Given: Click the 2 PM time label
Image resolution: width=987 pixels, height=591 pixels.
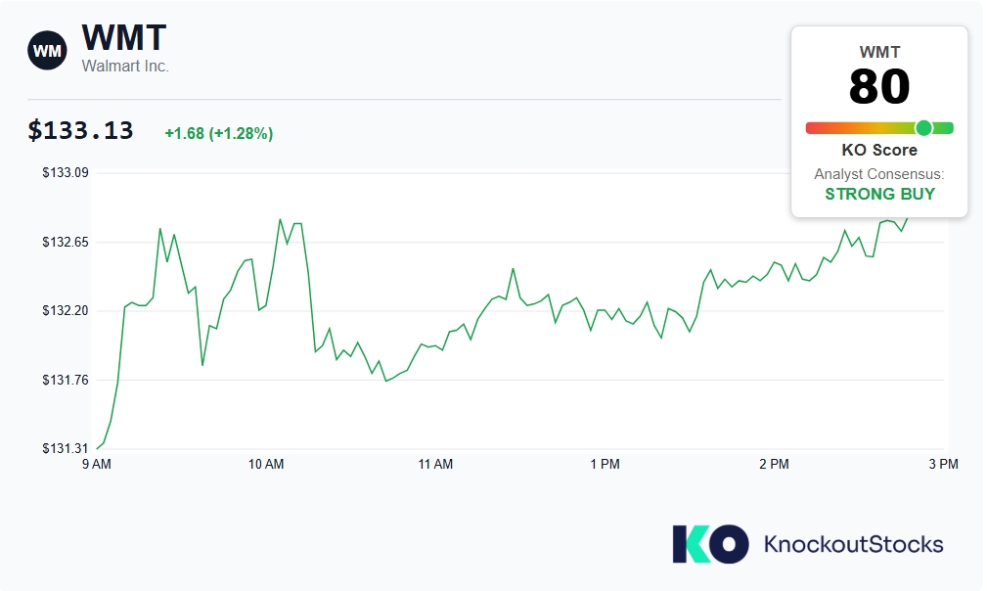Looking at the screenshot, I should (774, 465).
